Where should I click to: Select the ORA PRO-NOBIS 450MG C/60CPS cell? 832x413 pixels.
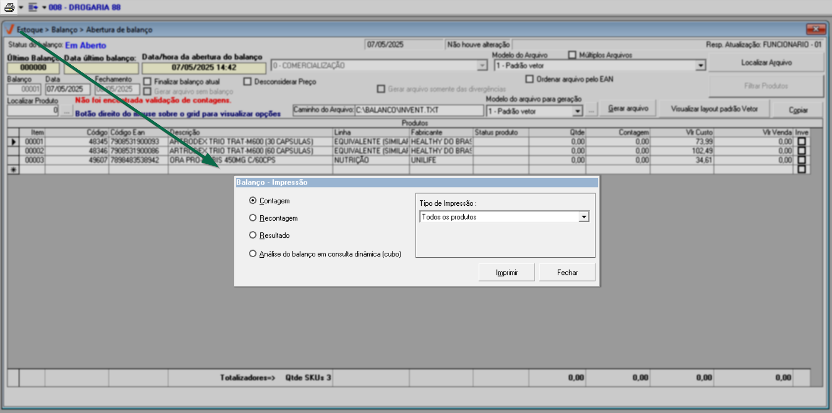coord(250,160)
